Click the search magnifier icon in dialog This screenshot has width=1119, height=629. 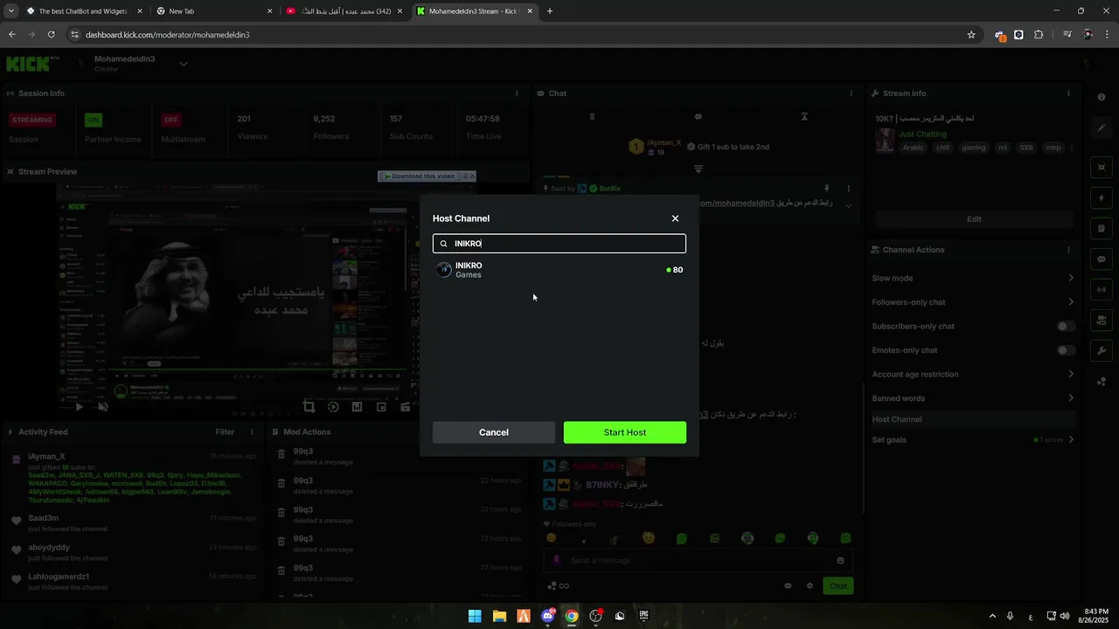coord(443,244)
